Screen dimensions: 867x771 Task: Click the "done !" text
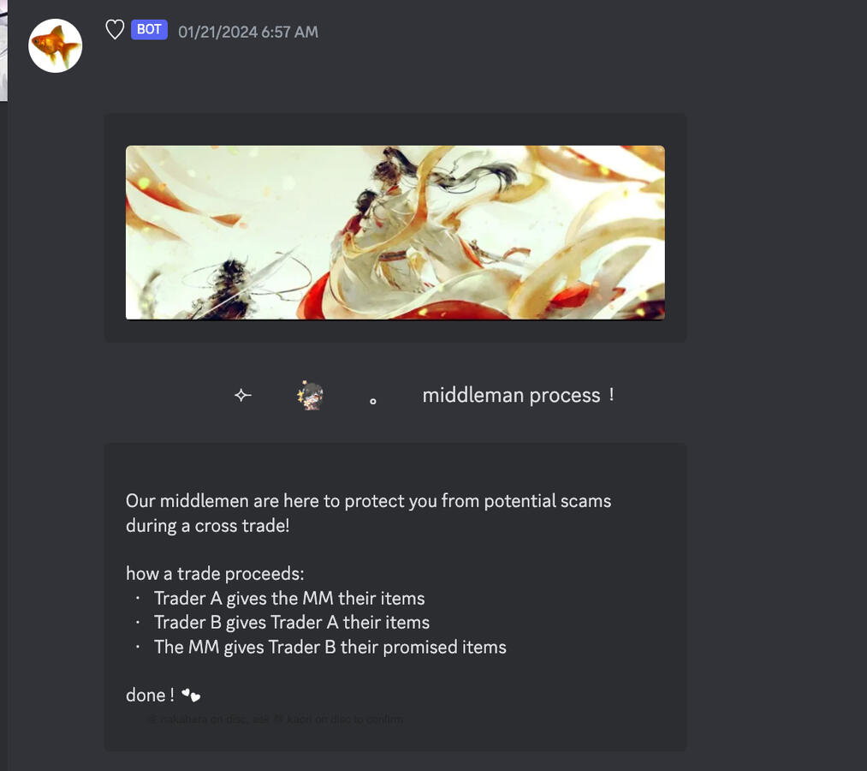coord(151,695)
